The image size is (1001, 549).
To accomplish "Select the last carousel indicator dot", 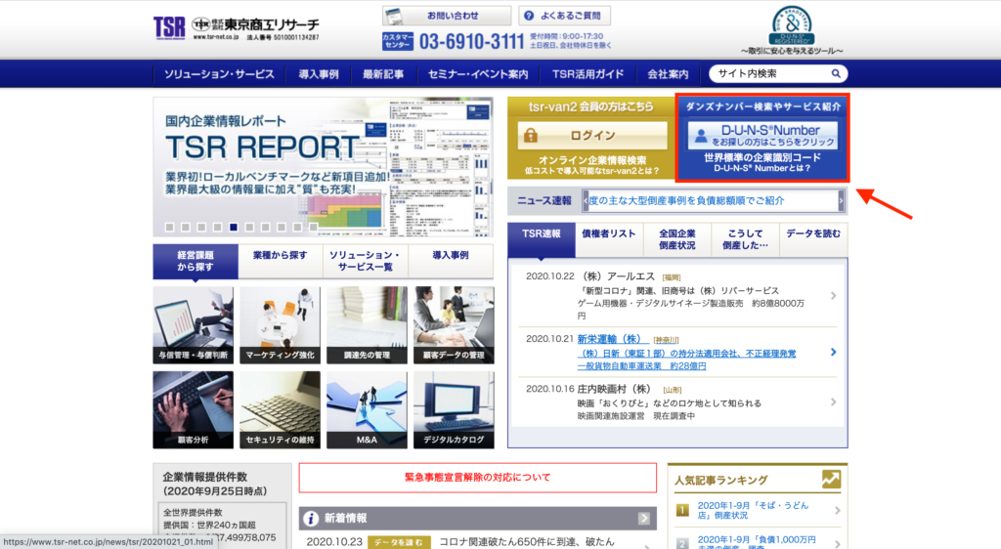I will pos(314,227).
